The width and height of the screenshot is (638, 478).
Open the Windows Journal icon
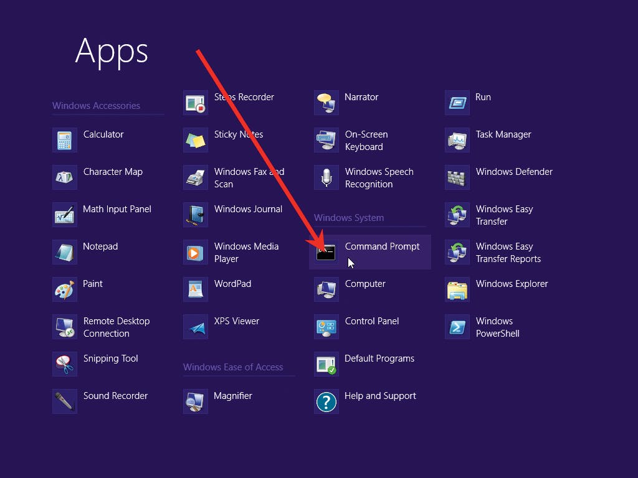[196, 215]
